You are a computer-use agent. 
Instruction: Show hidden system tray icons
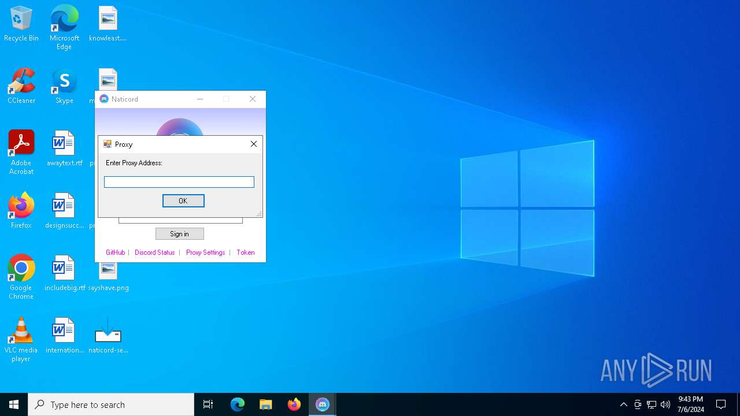623,404
